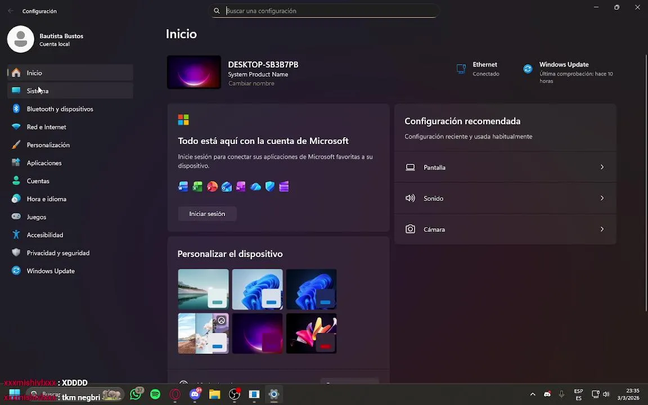Click the Excel icon in Microsoft apps row

197,187
